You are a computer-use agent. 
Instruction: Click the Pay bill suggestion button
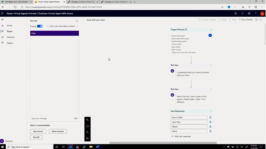[36, 137]
